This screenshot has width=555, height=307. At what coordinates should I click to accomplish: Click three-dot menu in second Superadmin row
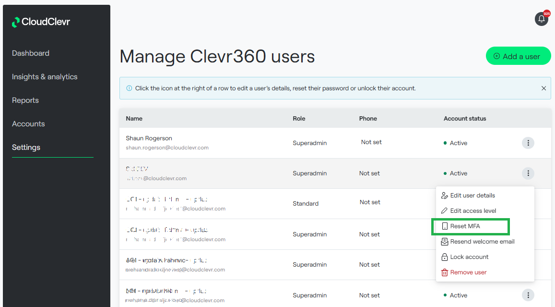pos(528,173)
